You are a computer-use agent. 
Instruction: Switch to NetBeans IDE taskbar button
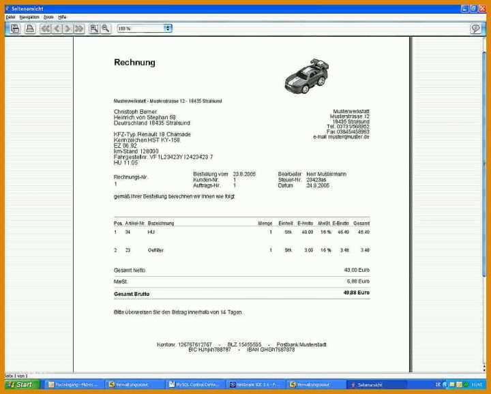(256, 384)
